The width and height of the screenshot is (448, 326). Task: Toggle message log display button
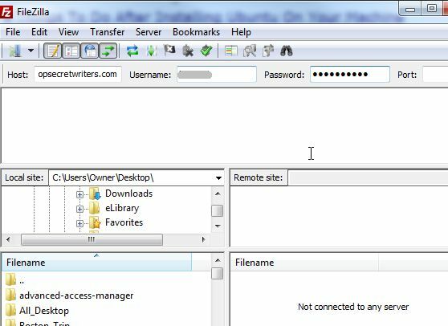tap(52, 51)
